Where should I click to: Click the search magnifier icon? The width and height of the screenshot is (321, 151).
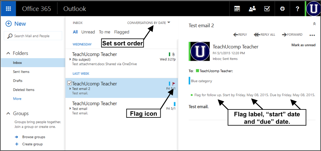[x=10, y=36]
